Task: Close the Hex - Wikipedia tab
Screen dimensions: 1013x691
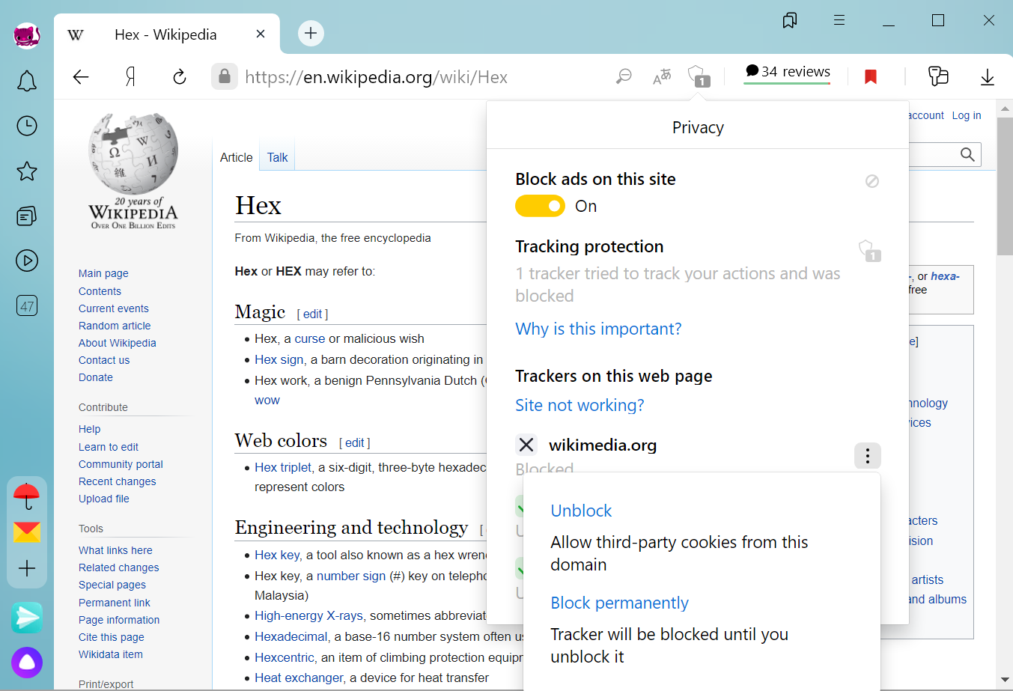Action: coord(261,34)
